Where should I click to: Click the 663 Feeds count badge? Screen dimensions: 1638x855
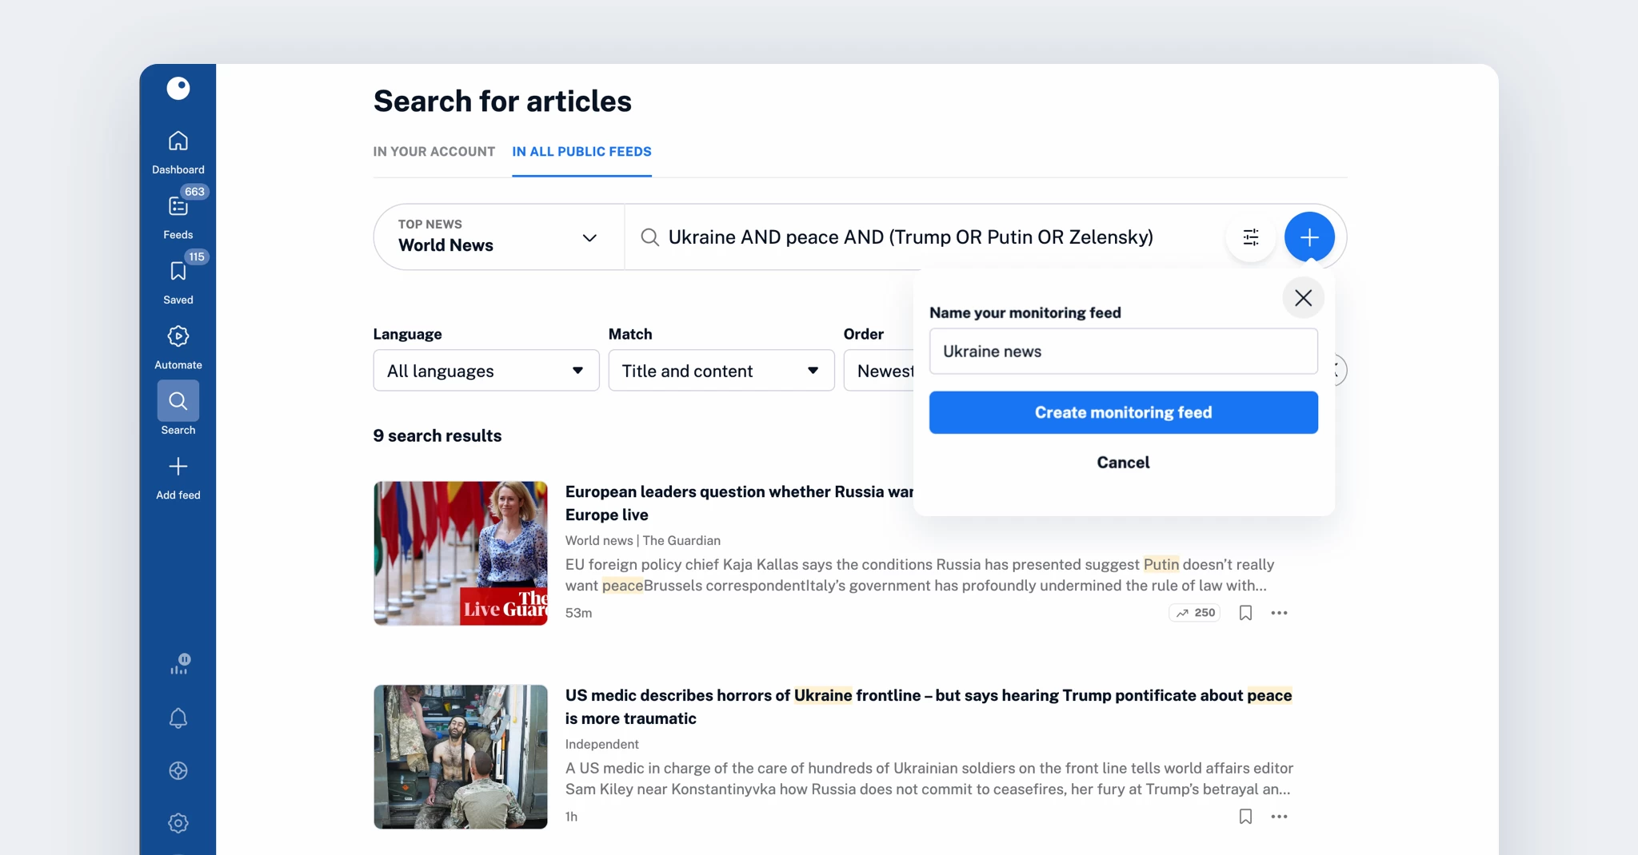point(194,192)
